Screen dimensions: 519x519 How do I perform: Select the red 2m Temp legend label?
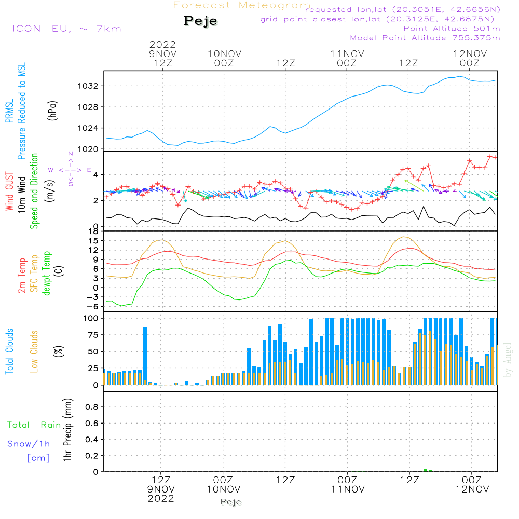coord(22,273)
